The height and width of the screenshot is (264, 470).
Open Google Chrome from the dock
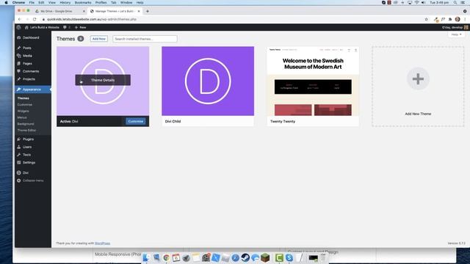tap(166, 257)
